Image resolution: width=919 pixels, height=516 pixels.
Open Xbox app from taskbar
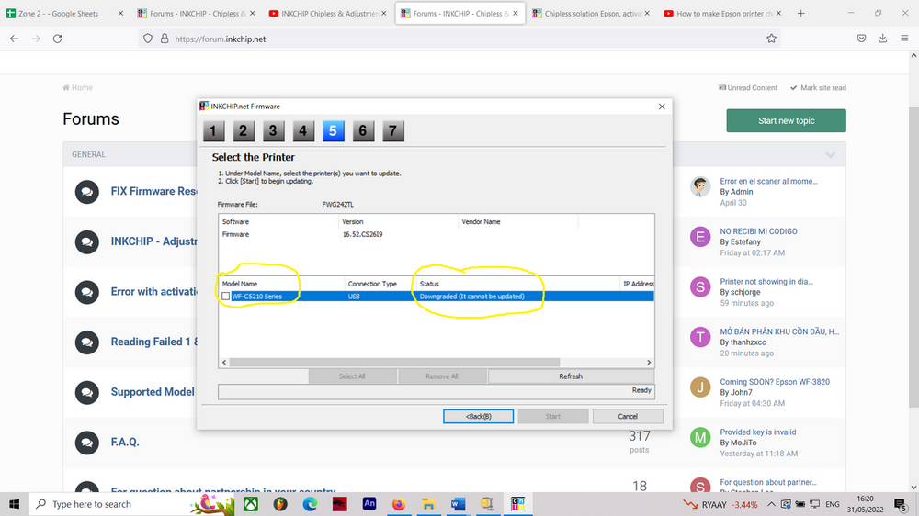(251, 504)
